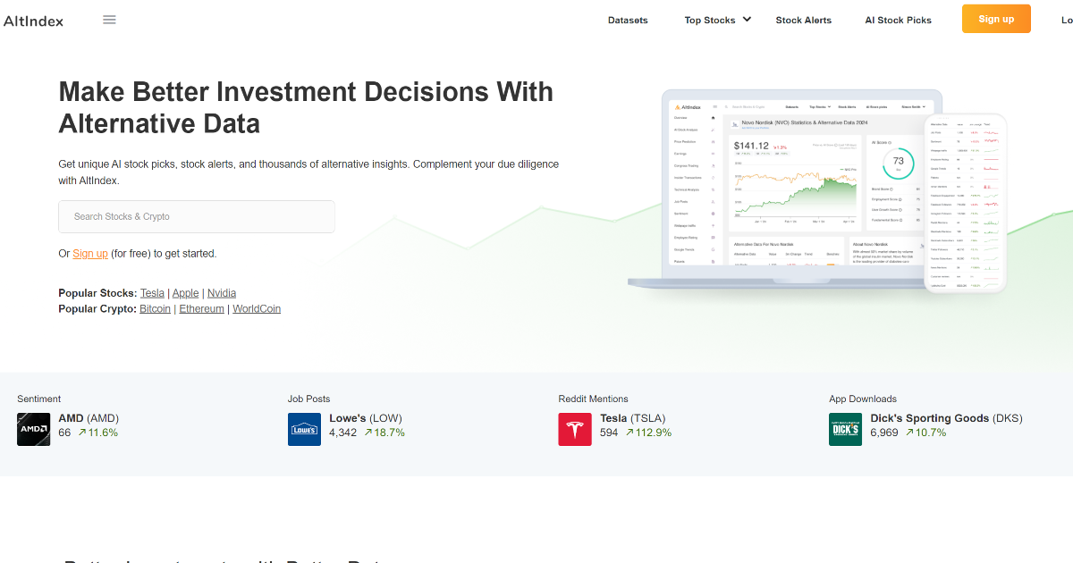Open the Datasets menu item

[628, 19]
